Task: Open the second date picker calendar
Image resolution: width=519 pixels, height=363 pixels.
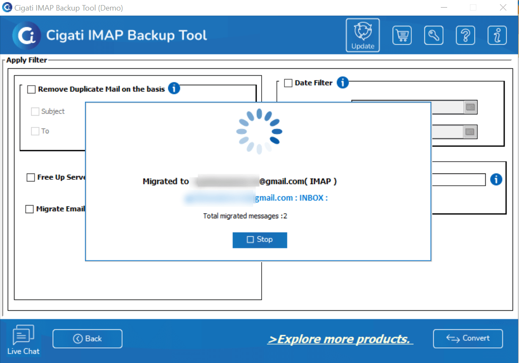Action: [x=470, y=132]
